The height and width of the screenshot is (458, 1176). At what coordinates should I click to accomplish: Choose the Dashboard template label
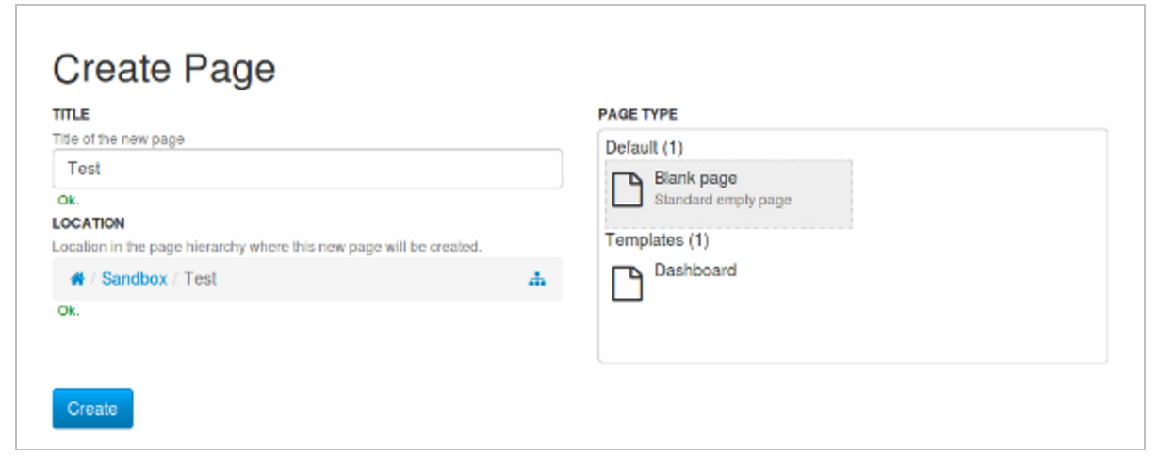coord(695,270)
